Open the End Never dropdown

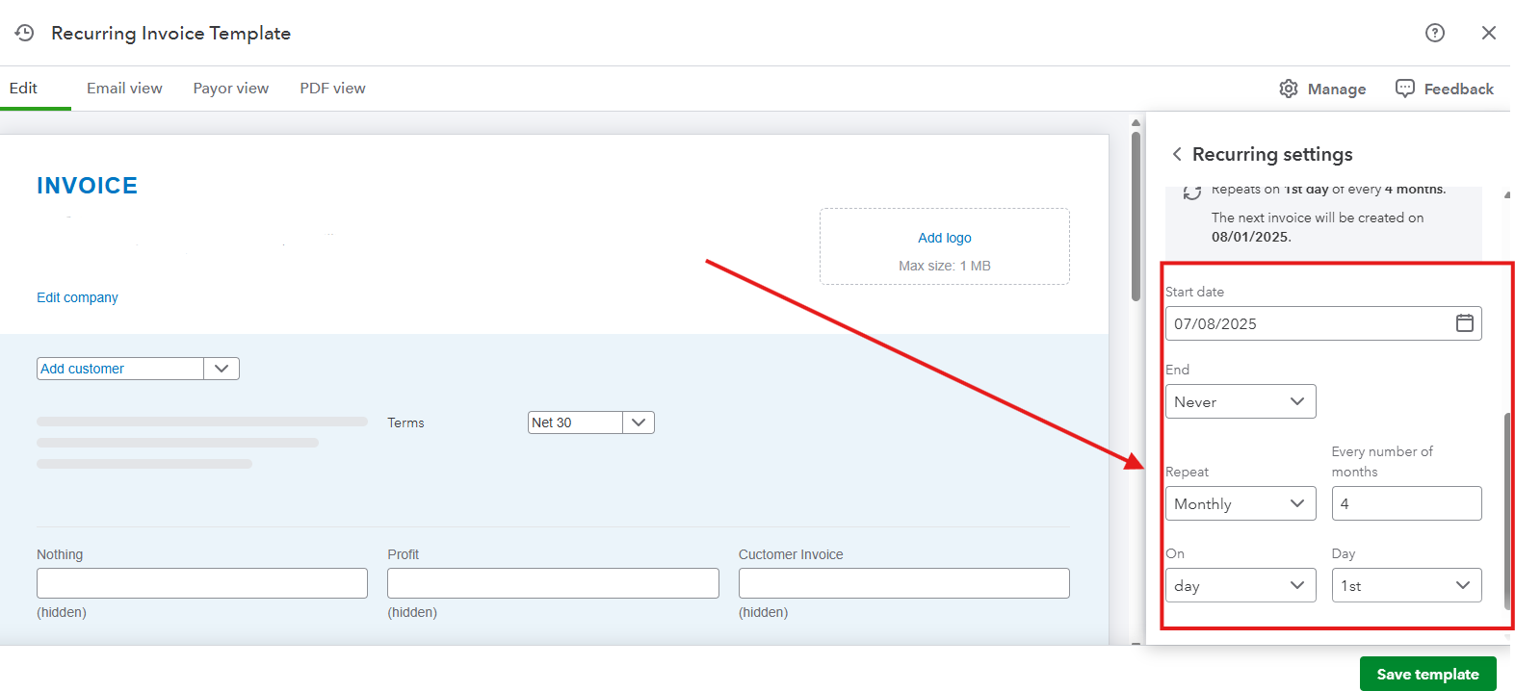coord(1241,401)
